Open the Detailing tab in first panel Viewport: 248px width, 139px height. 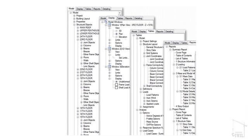coord(106,9)
